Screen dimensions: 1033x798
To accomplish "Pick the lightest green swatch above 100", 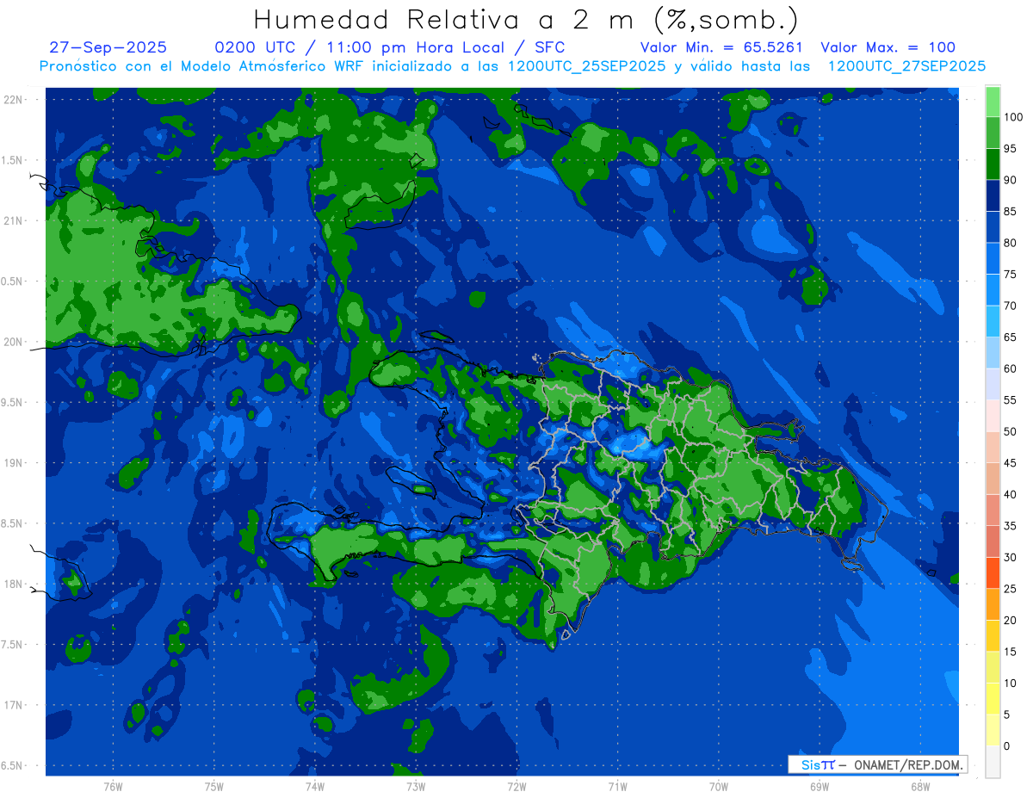I will tap(993, 102).
